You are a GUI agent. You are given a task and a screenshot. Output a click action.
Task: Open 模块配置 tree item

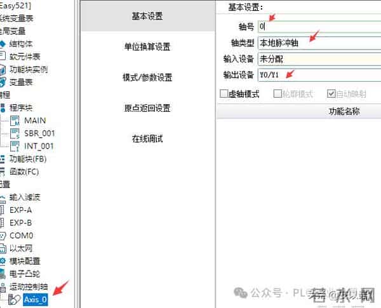[25, 261]
